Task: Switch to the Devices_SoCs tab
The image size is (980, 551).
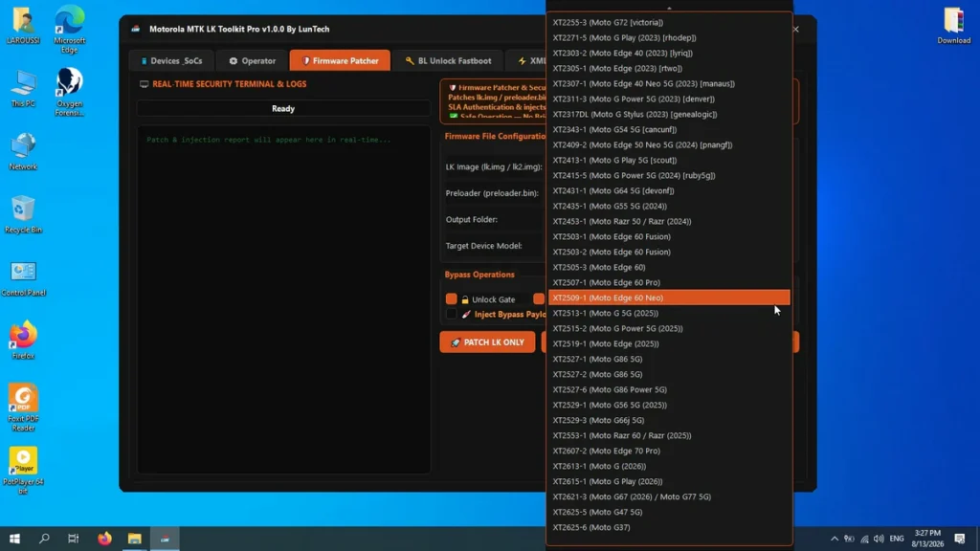Action: tap(172, 60)
